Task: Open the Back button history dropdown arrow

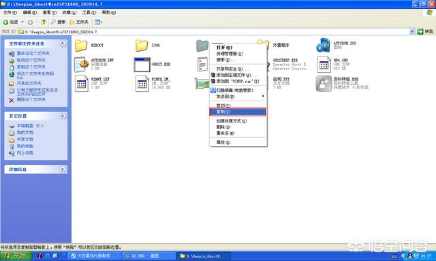Action: coord(22,22)
